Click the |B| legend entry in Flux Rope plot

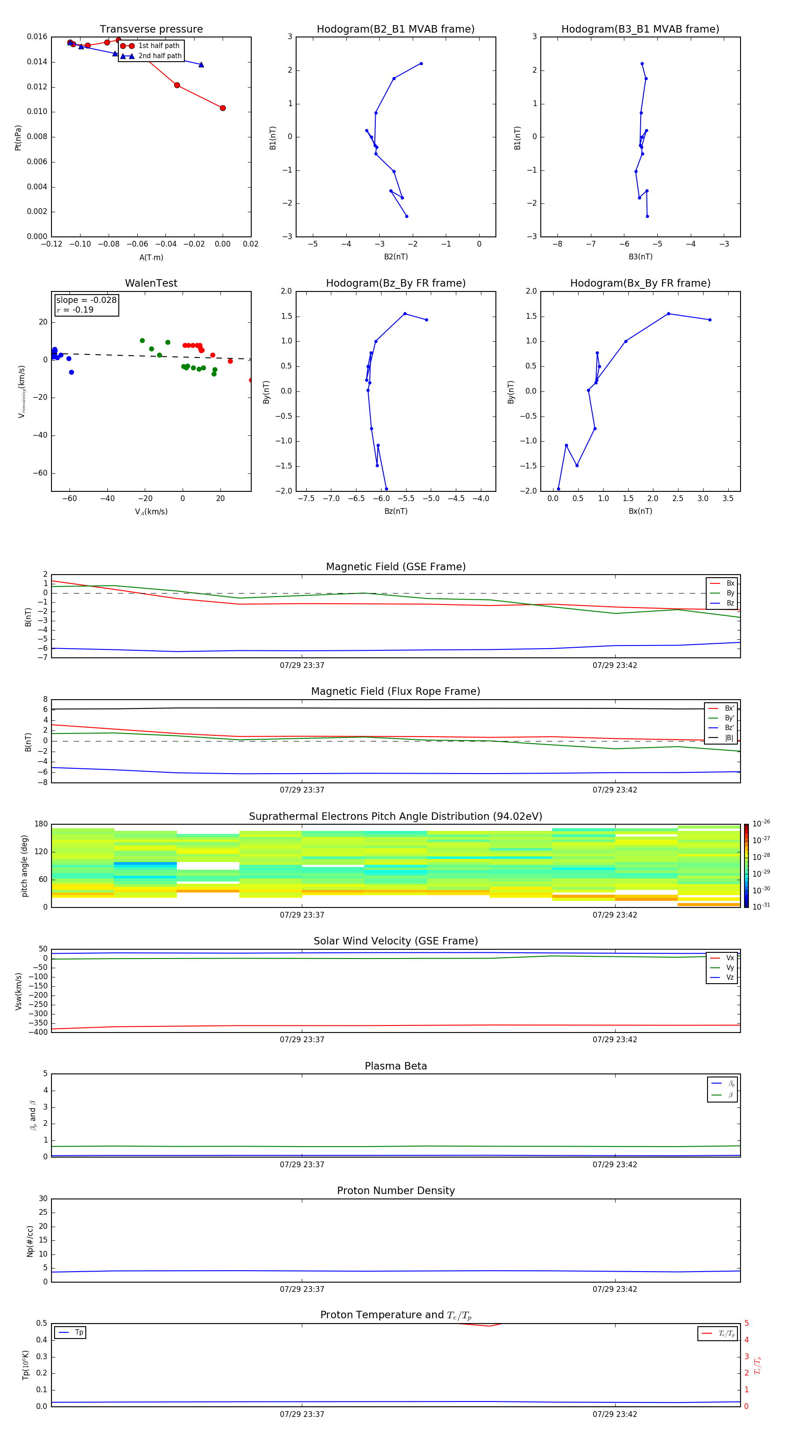[x=722, y=738]
